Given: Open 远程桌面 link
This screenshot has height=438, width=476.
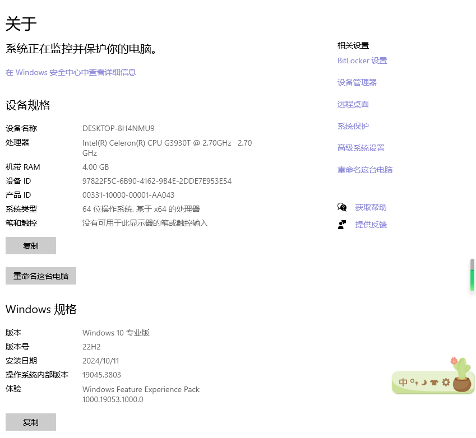Looking at the screenshot, I should tap(353, 104).
